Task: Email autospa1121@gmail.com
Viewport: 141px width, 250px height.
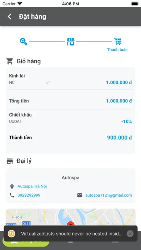Action: click(x=108, y=195)
